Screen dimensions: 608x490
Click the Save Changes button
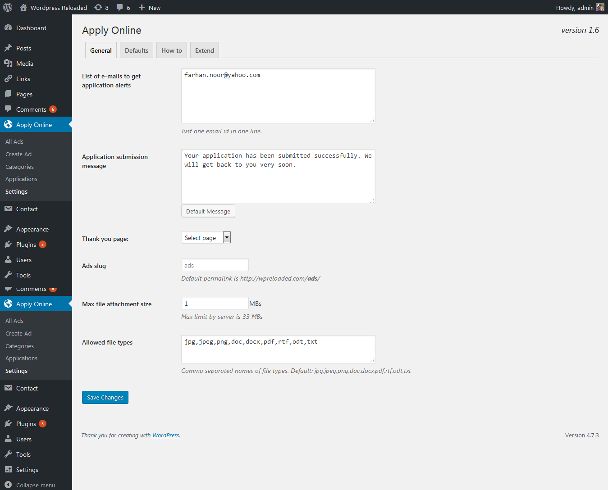pyautogui.click(x=105, y=398)
